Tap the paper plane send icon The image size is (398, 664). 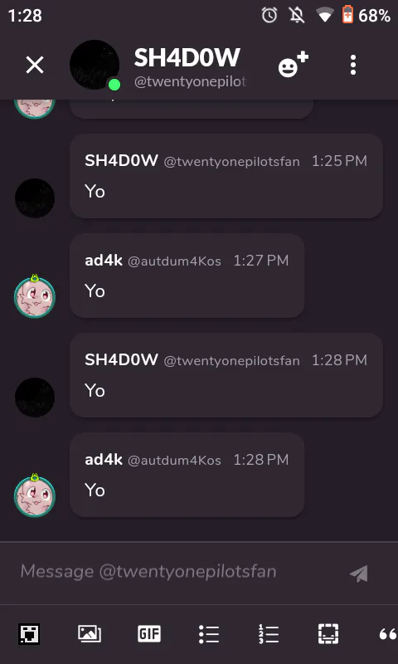click(x=359, y=574)
